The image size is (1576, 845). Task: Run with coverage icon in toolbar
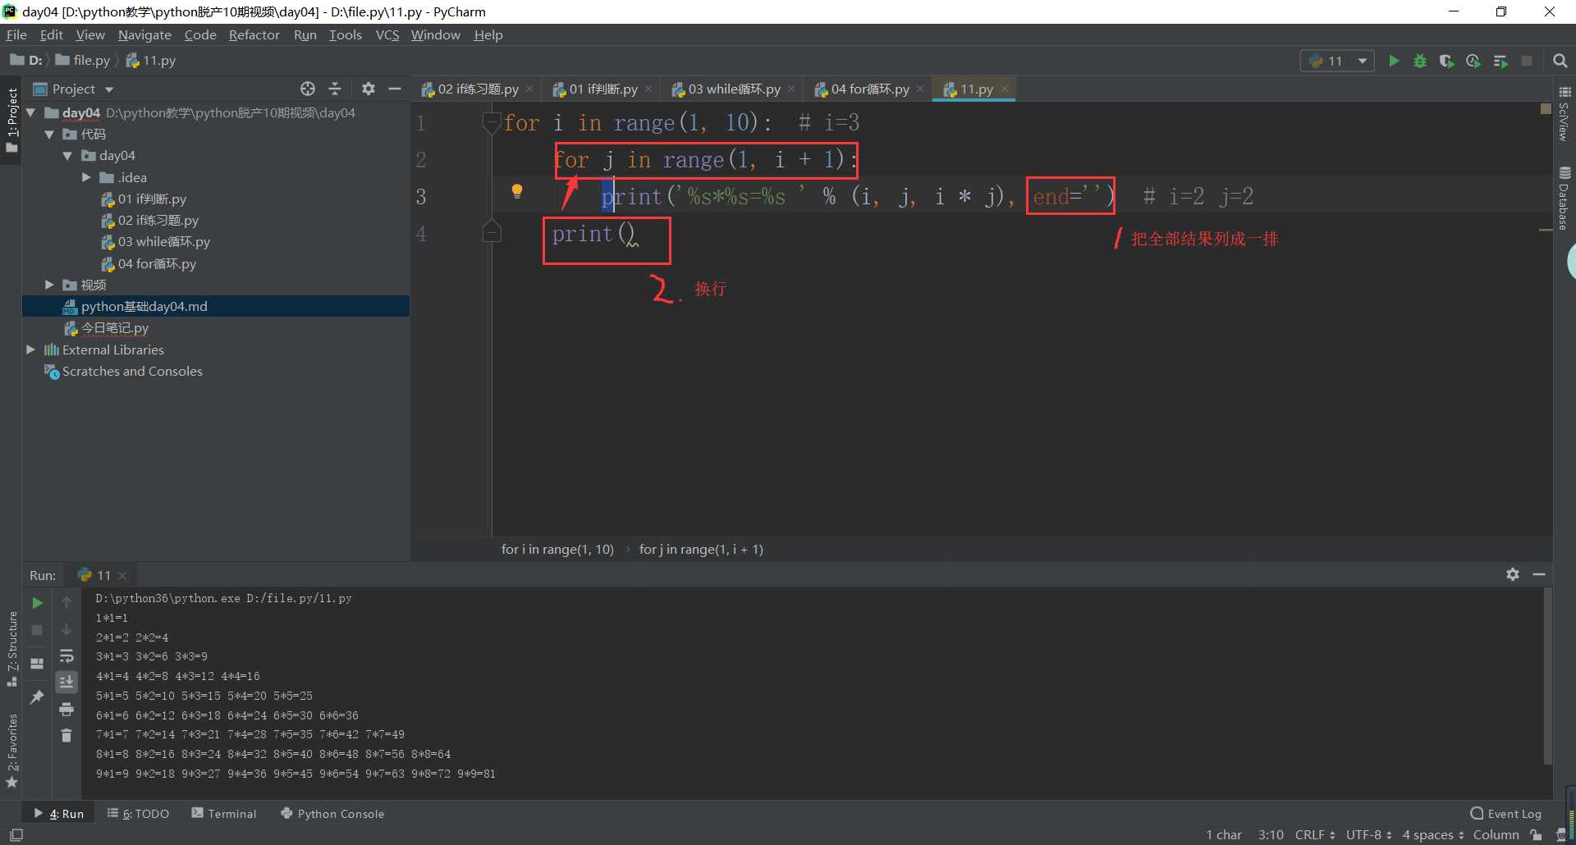pos(1446,61)
